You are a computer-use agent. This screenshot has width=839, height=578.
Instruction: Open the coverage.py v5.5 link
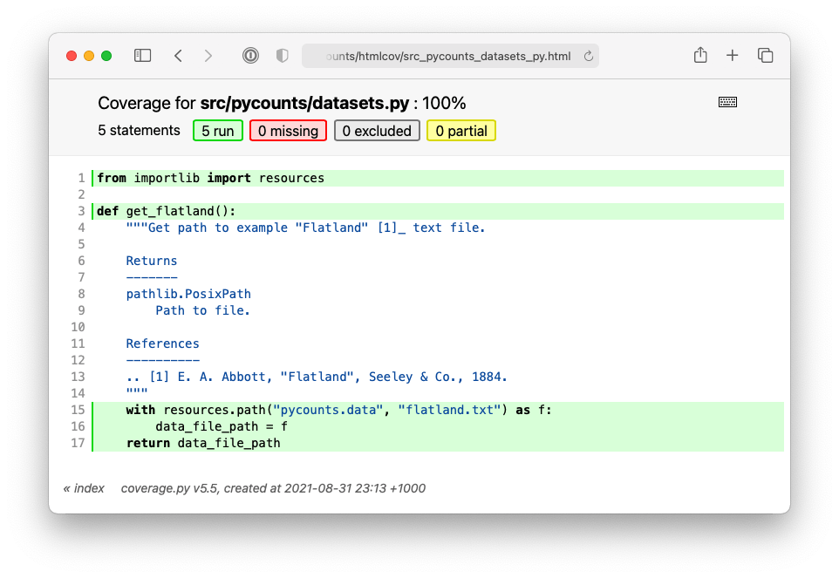pyautogui.click(x=169, y=488)
